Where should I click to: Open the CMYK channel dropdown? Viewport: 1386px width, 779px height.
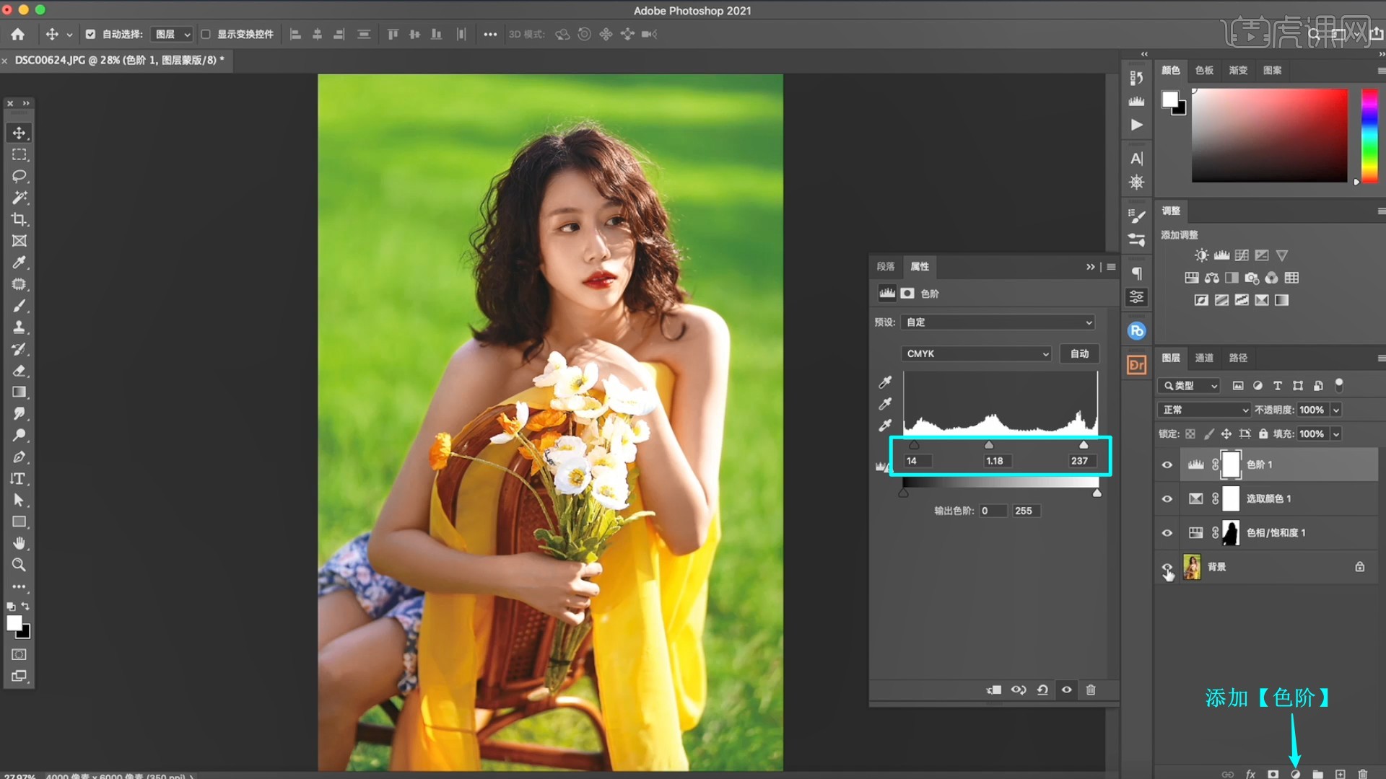[977, 353]
